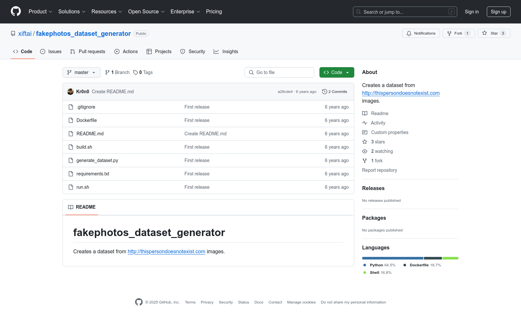Go to the Actions tab
Viewport: 521px width, 326px height.
click(x=126, y=52)
